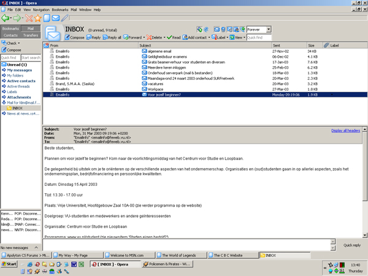
Task: Switch to the Transfers panel tab
Action: [x=31, y=35]
